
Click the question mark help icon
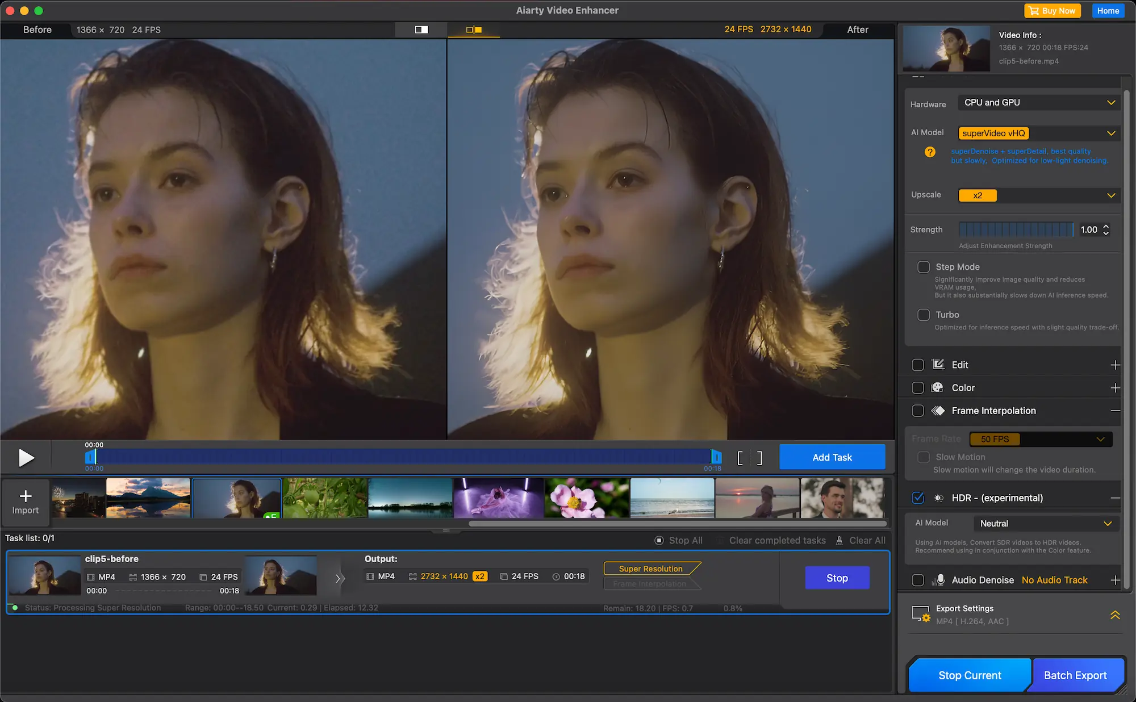[930, 152]
